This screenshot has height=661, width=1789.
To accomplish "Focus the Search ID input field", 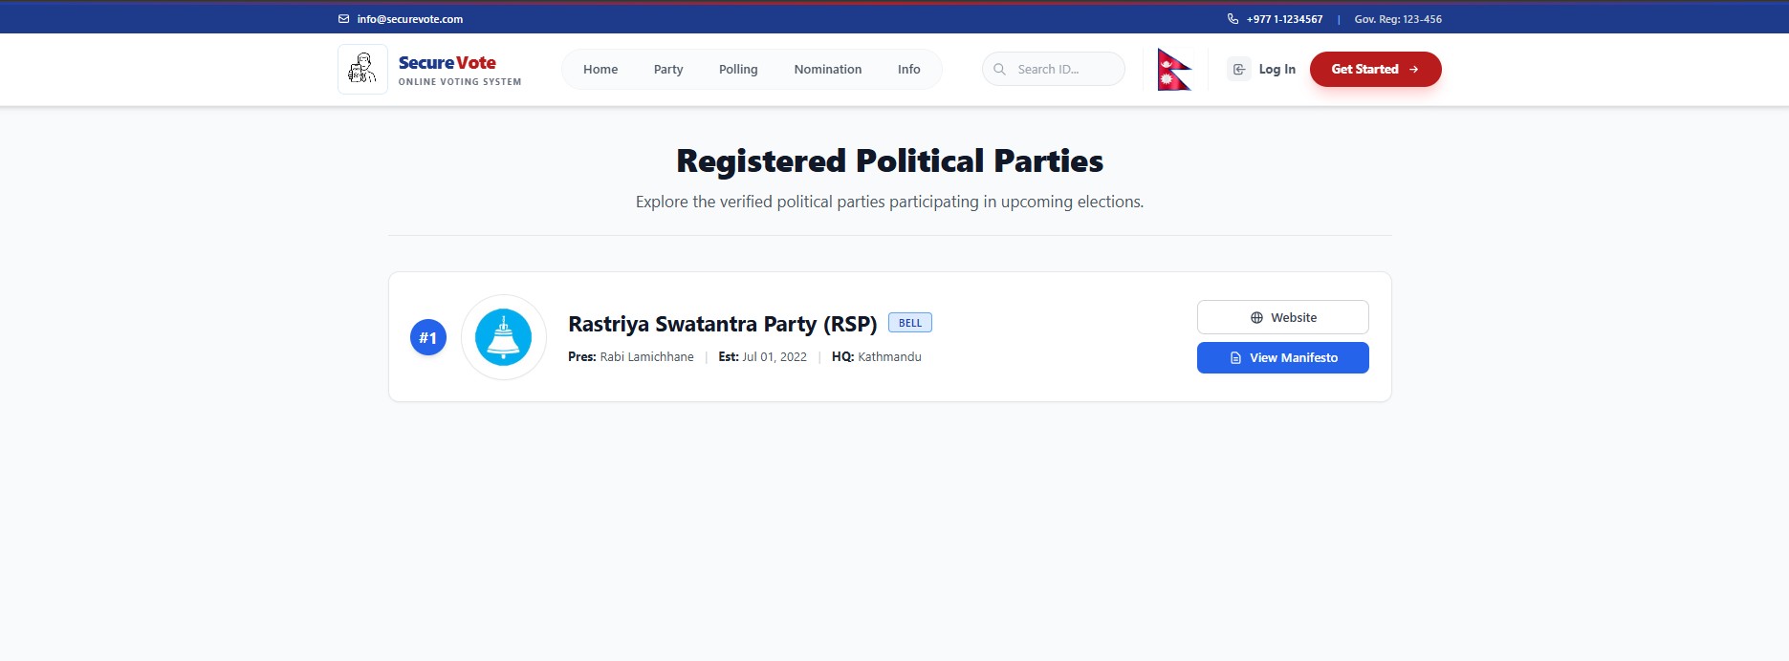I will [x=1063, y=70].
